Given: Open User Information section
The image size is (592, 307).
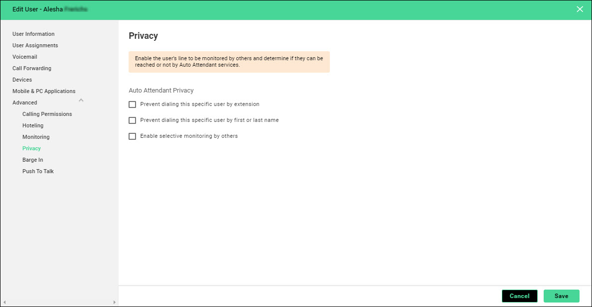Looking at the screenshot, I should (x=33, y=34).
